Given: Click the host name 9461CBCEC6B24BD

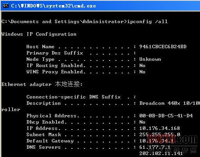Looking at the screenshot, I should tap(163, 47).
